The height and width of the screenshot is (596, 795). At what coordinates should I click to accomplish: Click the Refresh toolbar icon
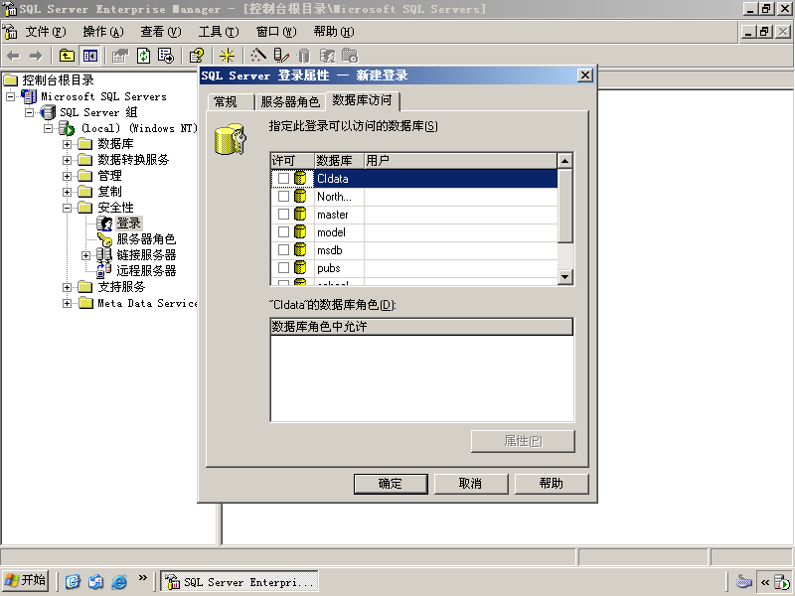tap(143, 56)
